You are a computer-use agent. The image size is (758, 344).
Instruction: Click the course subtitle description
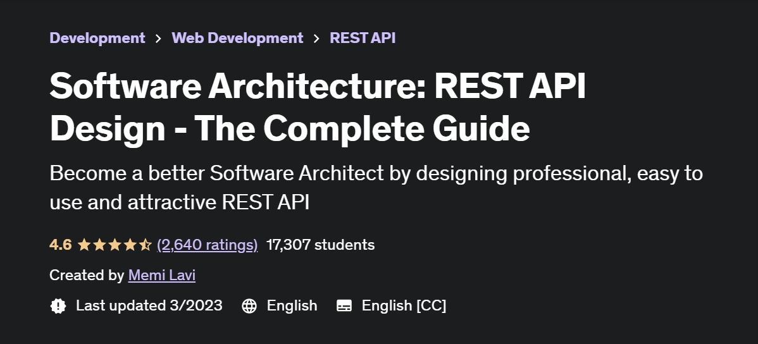coord(376,188)
